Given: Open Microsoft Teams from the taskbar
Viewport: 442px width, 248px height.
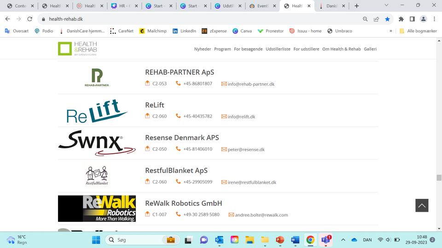Looking at the screenshot, I should click(x=326, y=240).
